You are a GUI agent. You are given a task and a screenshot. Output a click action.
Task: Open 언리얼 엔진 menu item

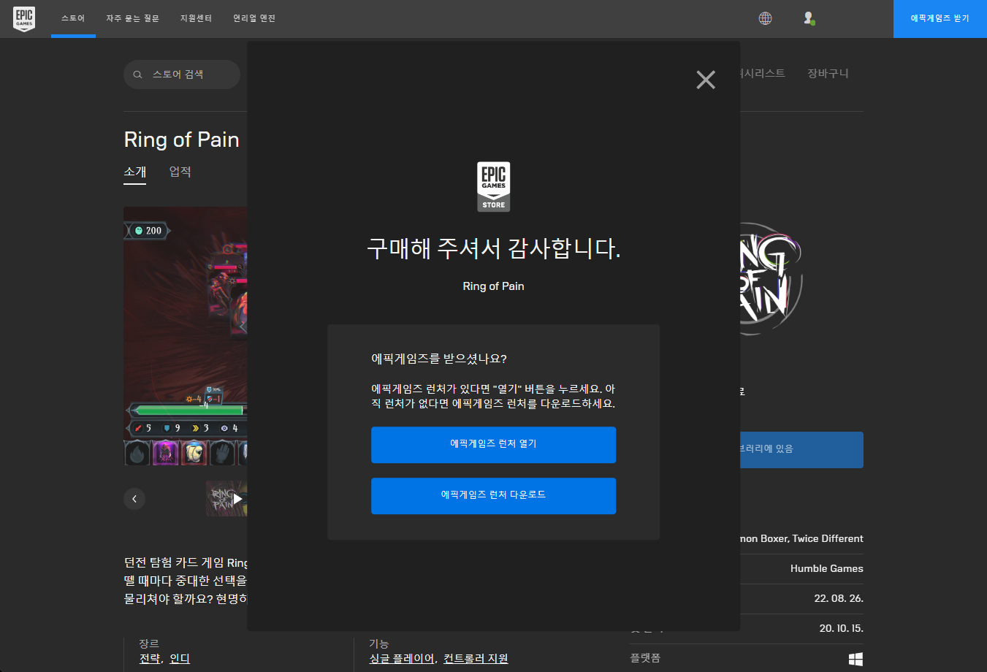pos(254,18)
